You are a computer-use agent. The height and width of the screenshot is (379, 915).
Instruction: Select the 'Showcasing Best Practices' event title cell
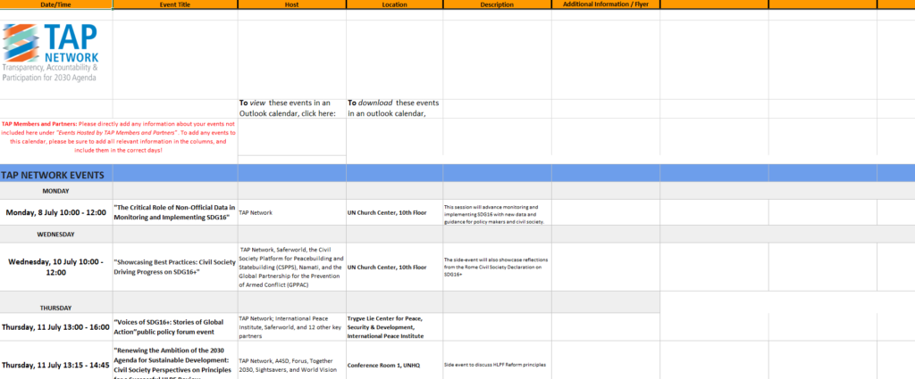click(x=174, y=266)
